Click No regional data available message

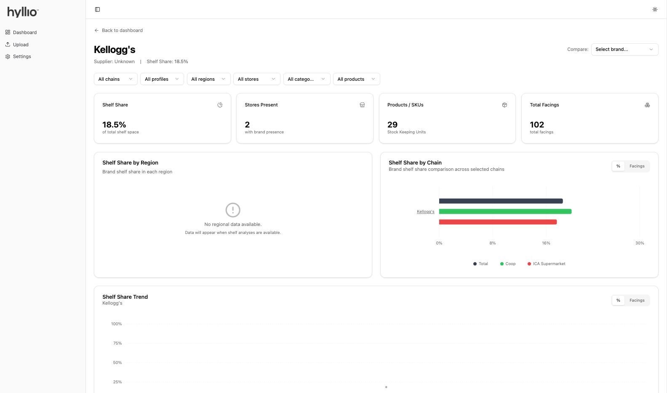(233, 224)
